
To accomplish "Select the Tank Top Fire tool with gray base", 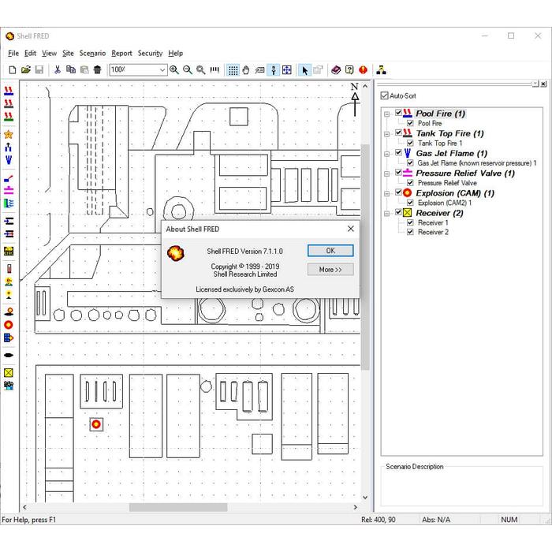I will 9,103.
